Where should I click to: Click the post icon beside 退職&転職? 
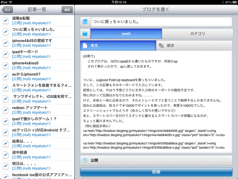6,21
